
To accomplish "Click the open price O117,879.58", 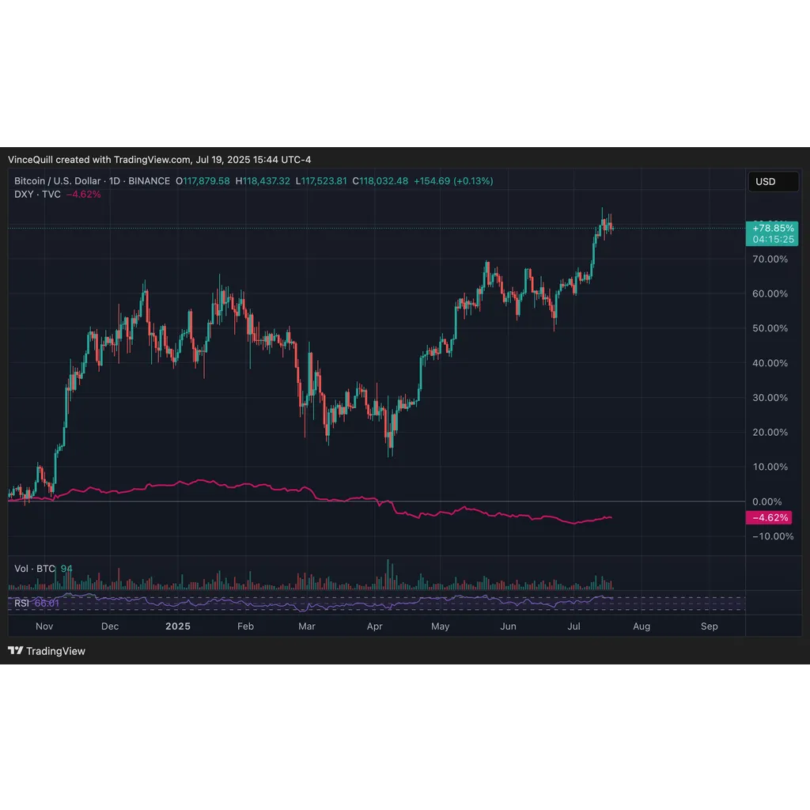I will [x=202, y=181].
